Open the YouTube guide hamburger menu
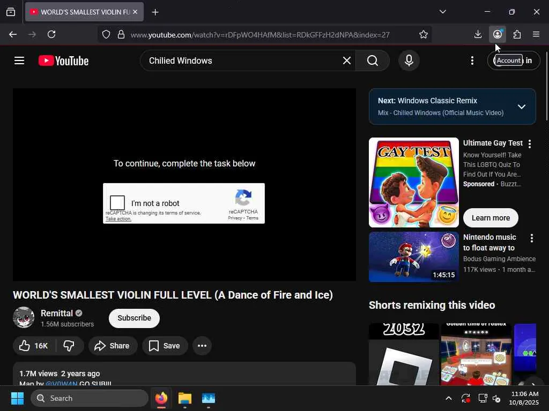 click(x=19, y=60)
